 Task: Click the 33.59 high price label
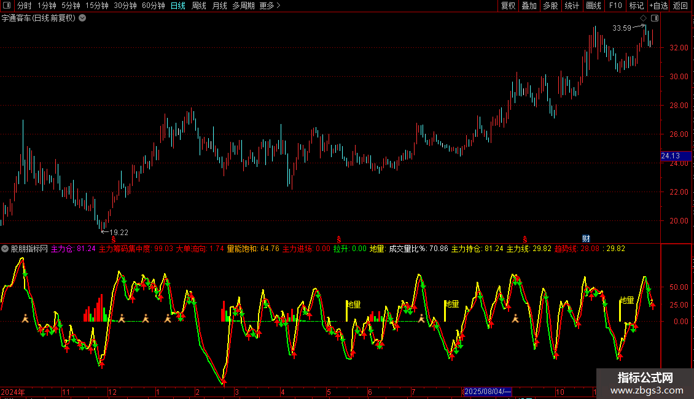[x=622, y=28]
